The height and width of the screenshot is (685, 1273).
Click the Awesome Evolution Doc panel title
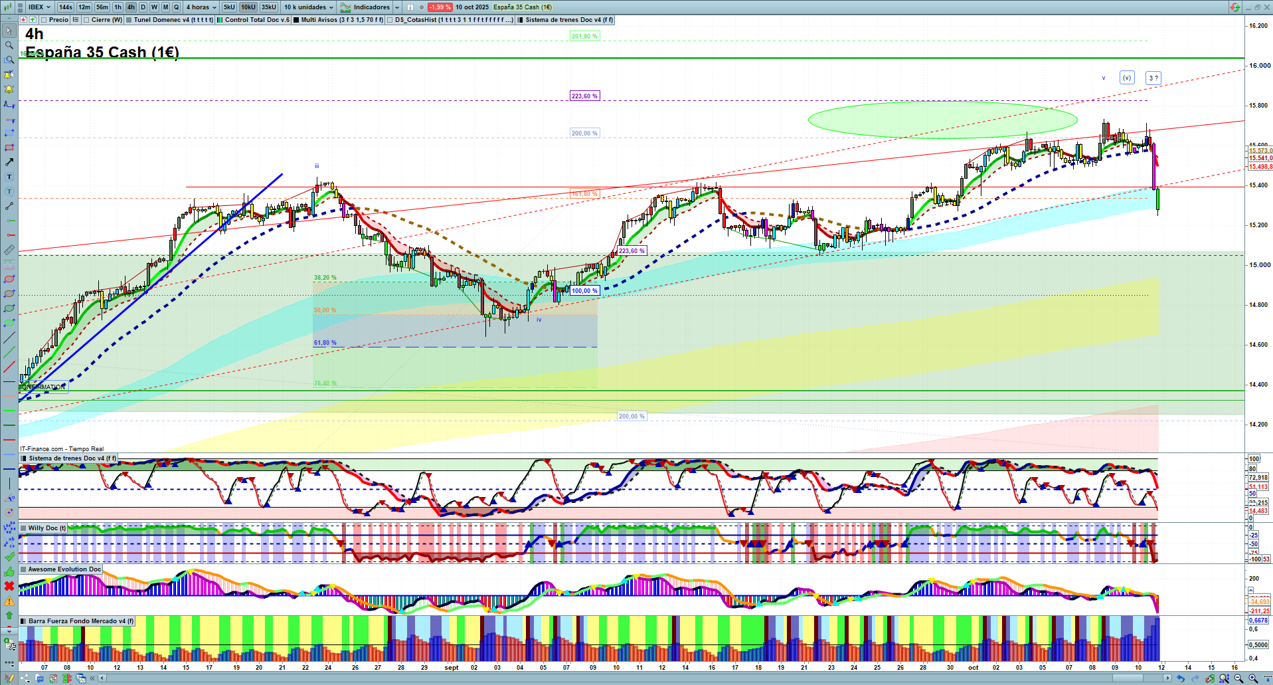click(64, 569)
